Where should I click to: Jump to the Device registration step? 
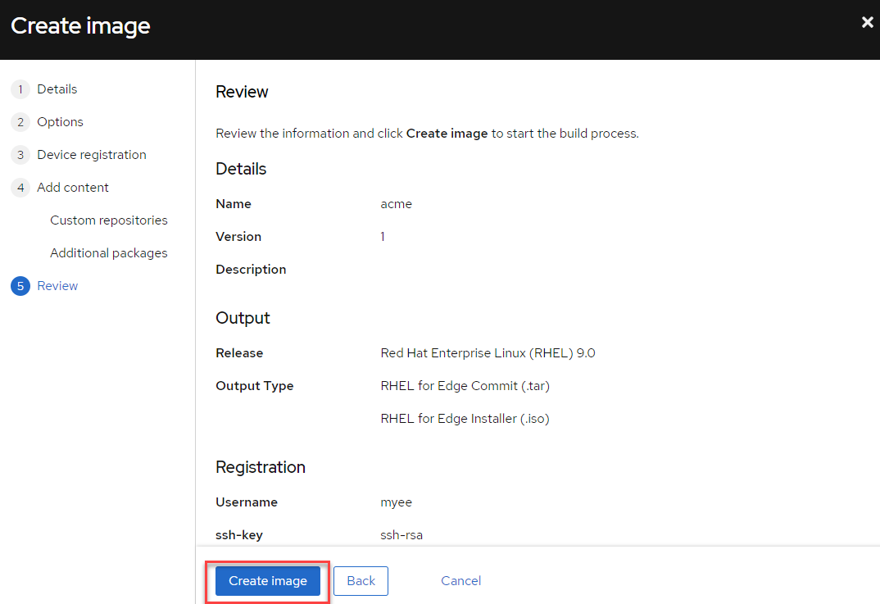91,154
